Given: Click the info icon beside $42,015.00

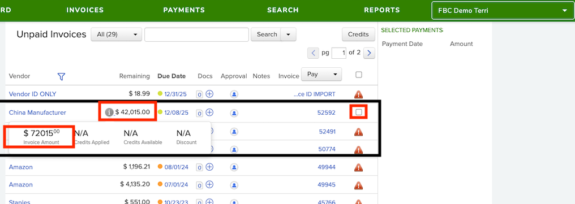Looking at the screenshot, I should pyautogui.click(x=109, y=112).
